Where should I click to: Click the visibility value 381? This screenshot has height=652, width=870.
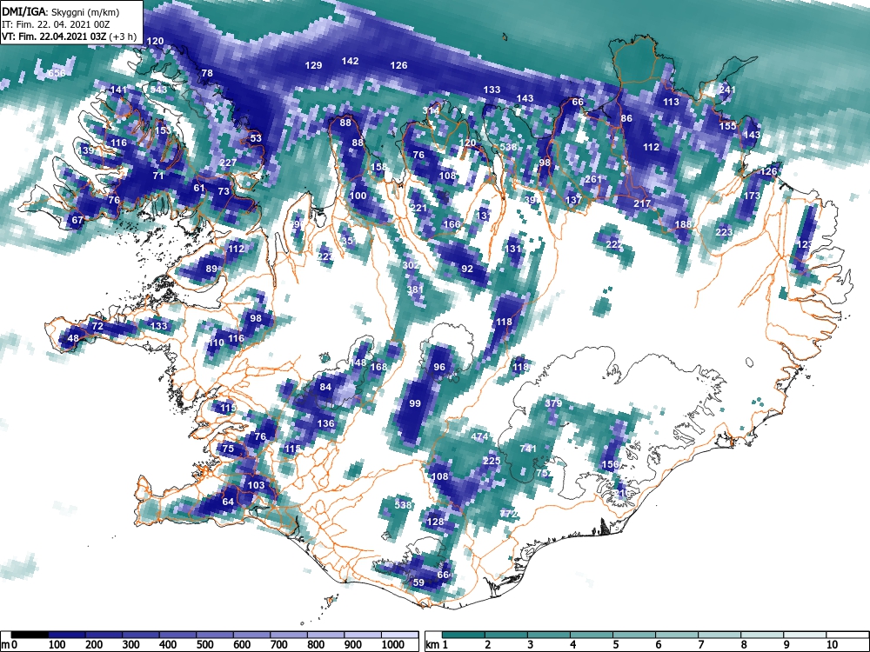pos(415,289)
